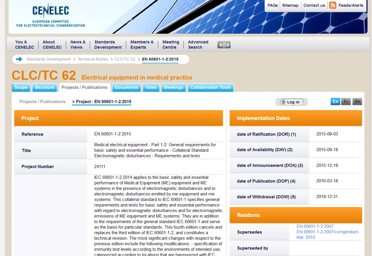Open Meeting Centre menu
This screenshot has height=256, width=372.
pos(171,45)
